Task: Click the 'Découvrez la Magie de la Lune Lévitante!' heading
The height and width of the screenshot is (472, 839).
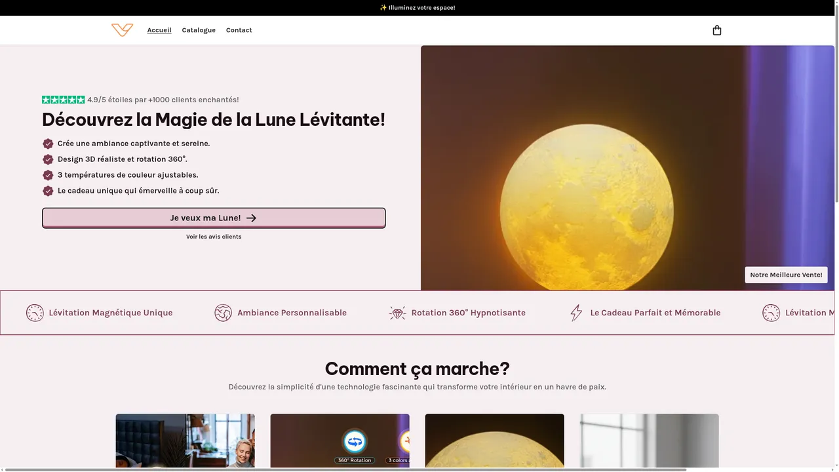Action: [214, 120]
